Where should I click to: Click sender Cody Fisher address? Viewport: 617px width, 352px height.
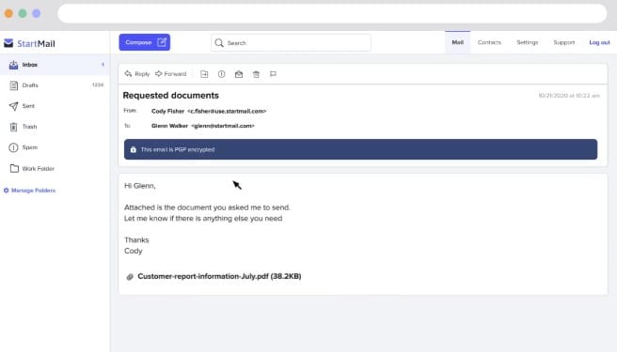(x=209, y=111)
